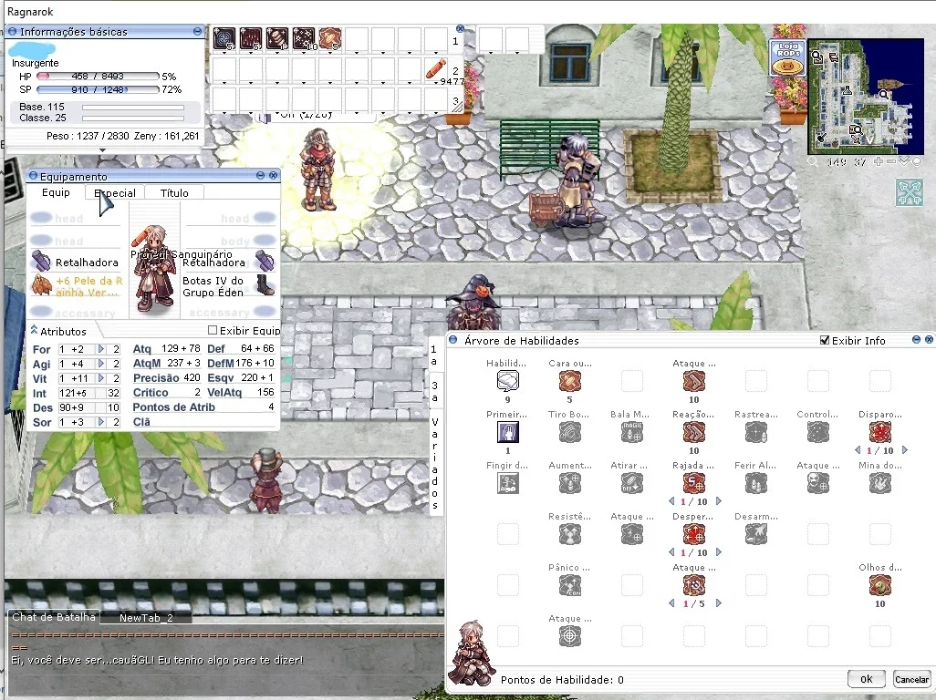Image resolution: width=936 pixels, height=700 pixels.
Task: Switch hotkey bar to row 3
Action: tap(455, 101)
